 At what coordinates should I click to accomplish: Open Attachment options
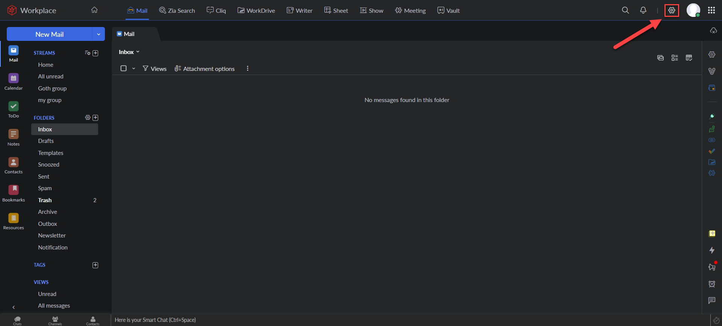(205, 69)
